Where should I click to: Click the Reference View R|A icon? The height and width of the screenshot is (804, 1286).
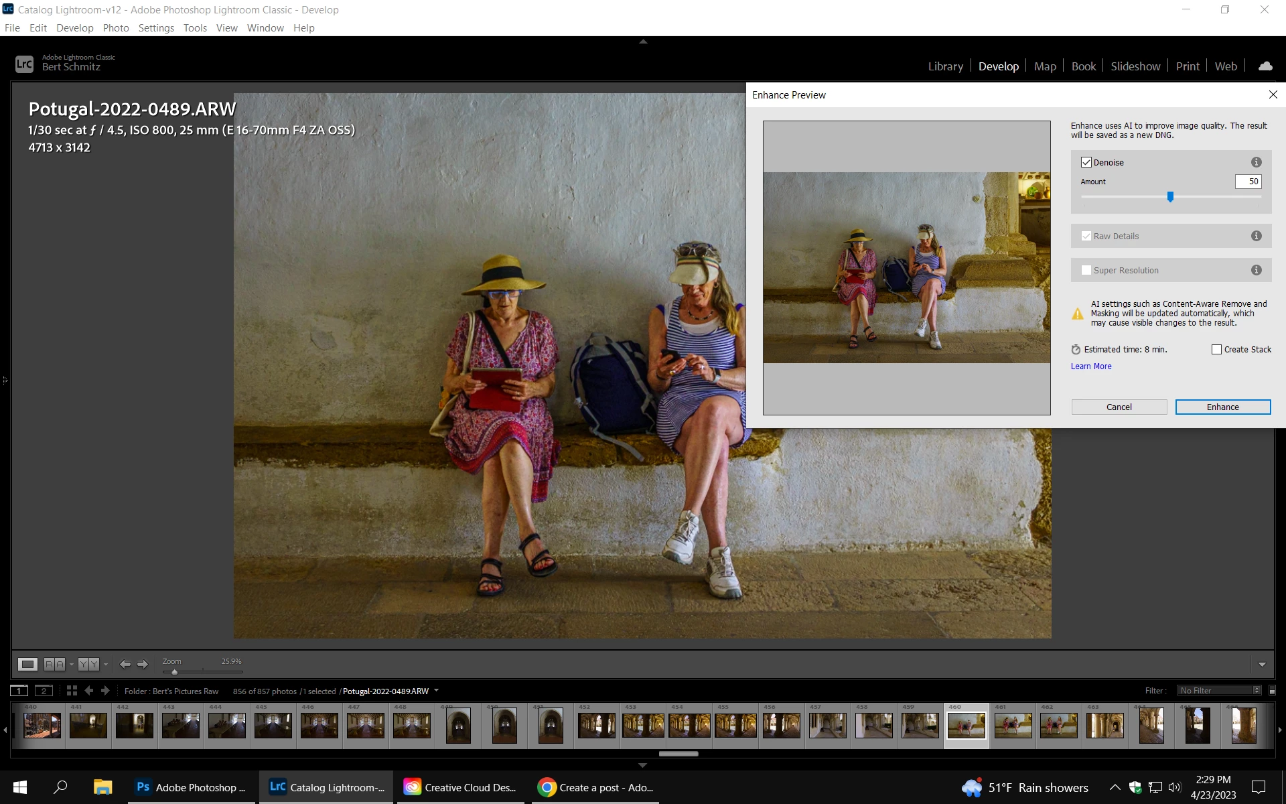click(54, 664)
